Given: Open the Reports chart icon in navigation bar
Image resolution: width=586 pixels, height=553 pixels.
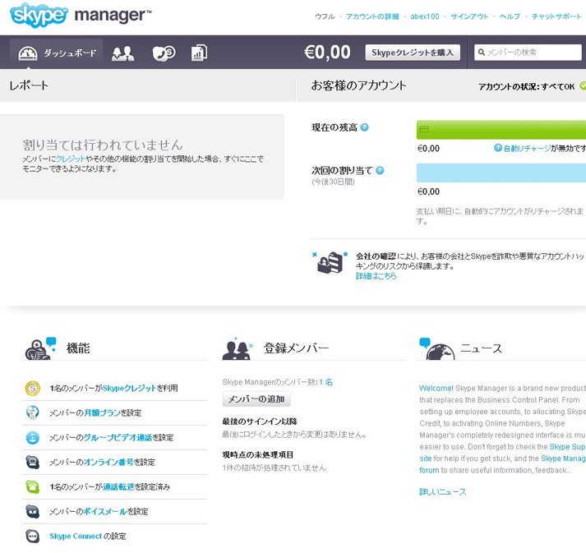Looking at the screenshot, I should 199,53.
